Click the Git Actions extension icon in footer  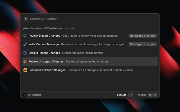24,95
